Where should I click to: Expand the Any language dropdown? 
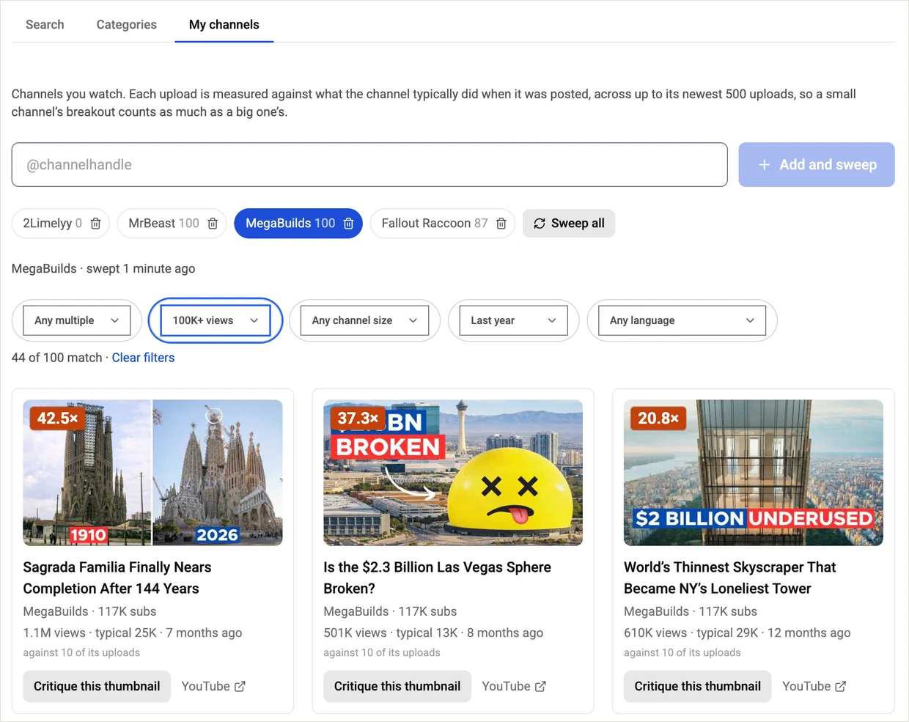(682, 320)
